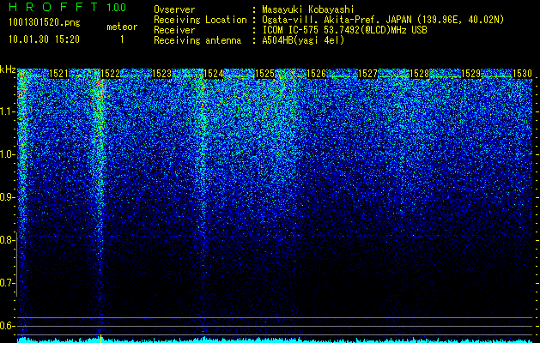
Task: Select the file name 1001301520.png
Action: (45, 23)
